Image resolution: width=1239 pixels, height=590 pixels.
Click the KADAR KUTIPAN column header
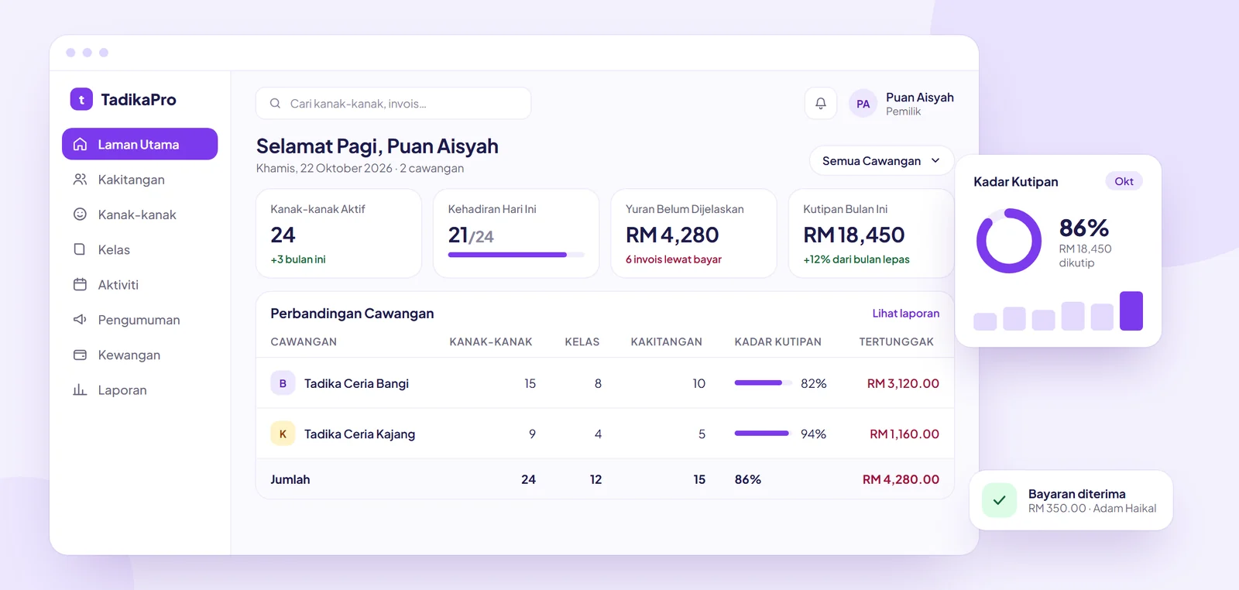coord(778,341)
